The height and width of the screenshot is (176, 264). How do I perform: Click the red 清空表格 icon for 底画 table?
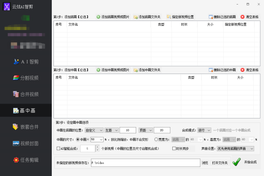(243, 17)
